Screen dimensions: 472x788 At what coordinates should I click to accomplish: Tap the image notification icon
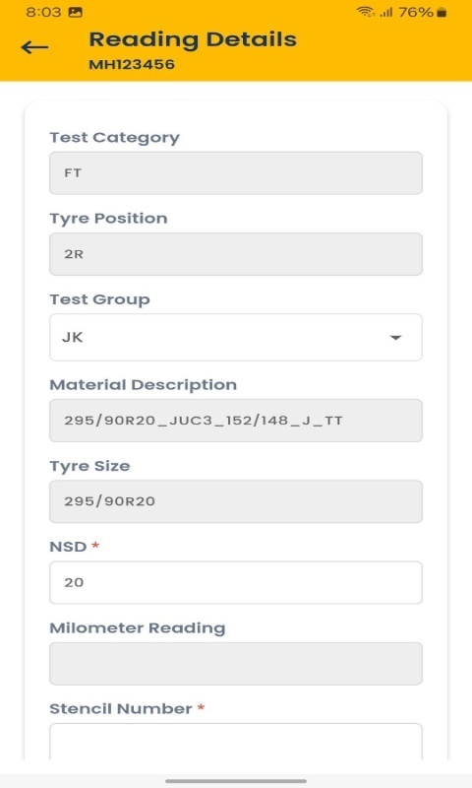pos(76,13)
